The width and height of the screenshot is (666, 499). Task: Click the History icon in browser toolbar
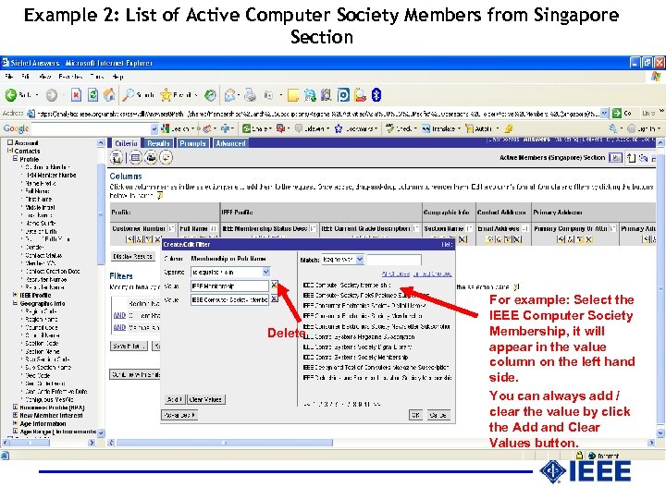tap(210, 95)
